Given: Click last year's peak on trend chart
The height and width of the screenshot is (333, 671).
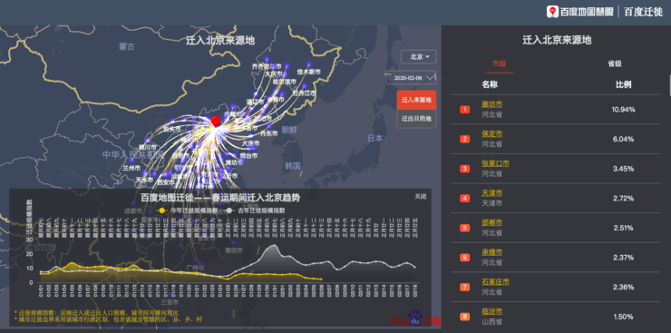Looking at the screenshot, I should coord(274,246).
